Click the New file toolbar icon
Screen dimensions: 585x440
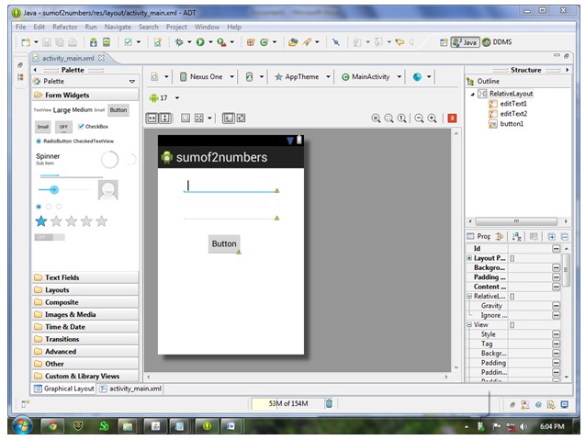point(26,42)
